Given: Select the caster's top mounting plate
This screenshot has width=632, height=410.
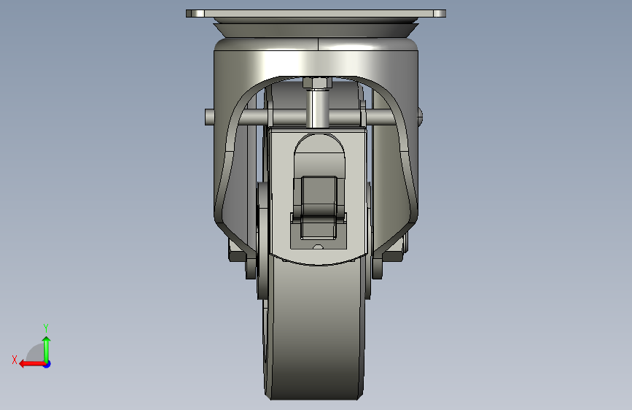Looking at the screenshot, I should pos(316,13).
